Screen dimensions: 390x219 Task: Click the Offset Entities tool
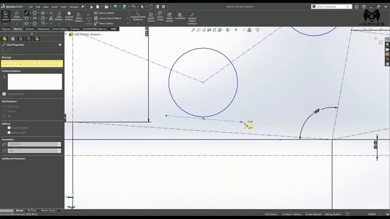coord(79,18)
